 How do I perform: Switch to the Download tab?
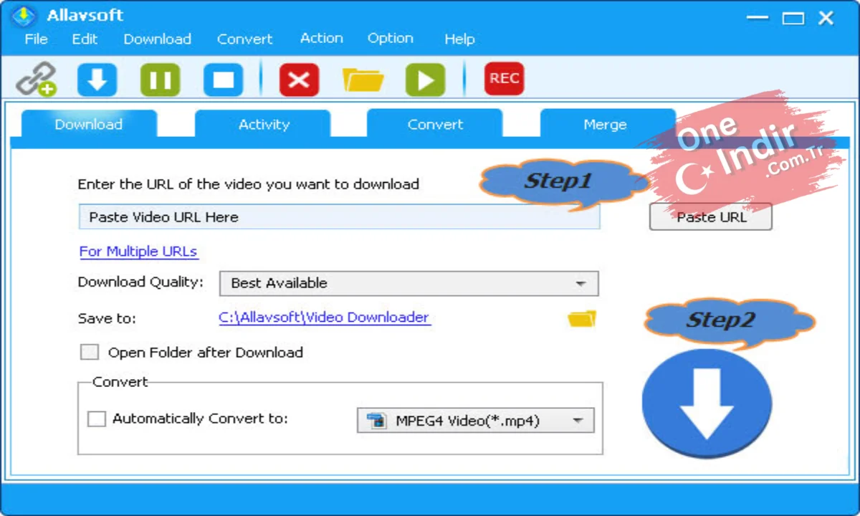click(89, 124)
